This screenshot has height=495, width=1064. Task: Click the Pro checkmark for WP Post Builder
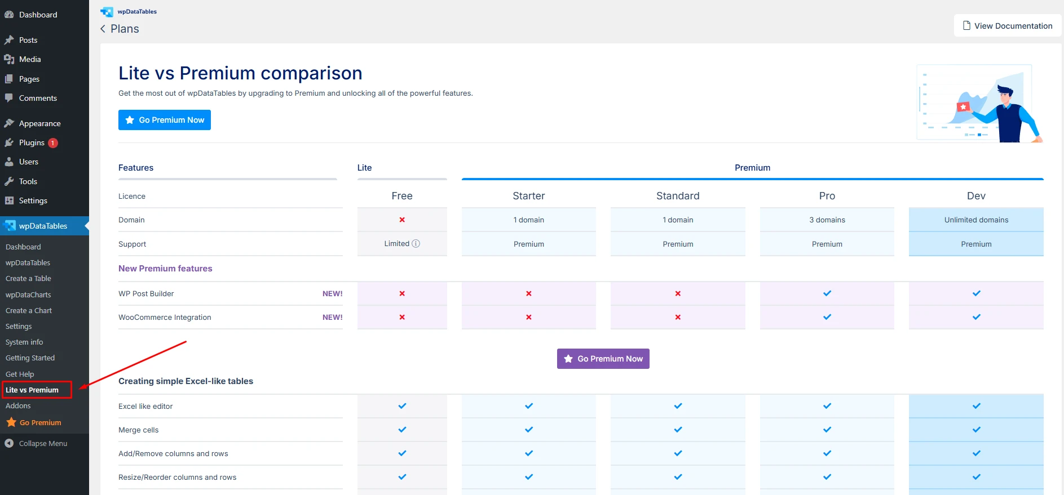point(827,293)
